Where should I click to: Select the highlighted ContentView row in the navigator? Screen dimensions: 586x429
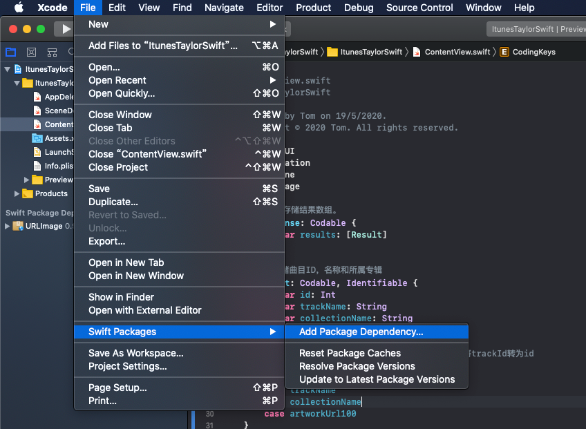coord(37,124)
